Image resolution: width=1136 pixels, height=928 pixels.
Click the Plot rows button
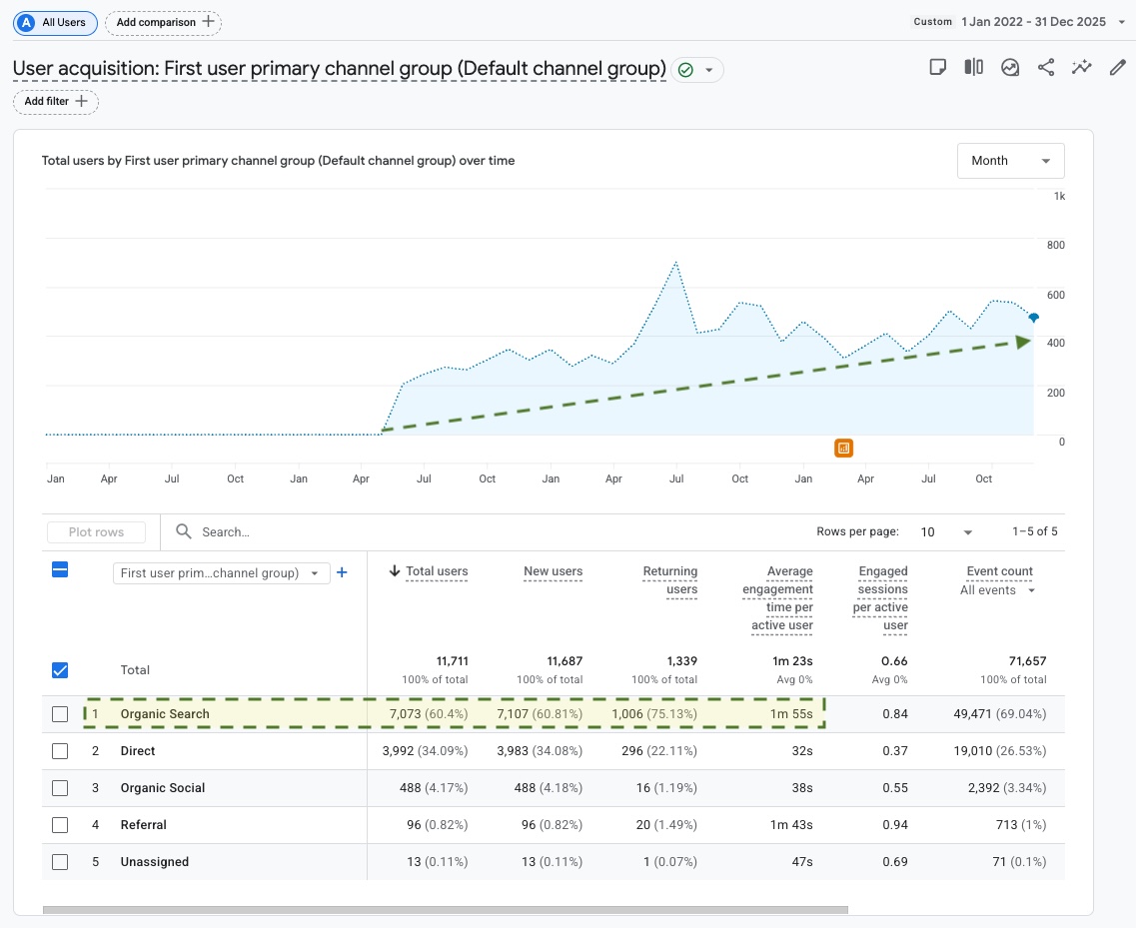tap(96, 532)
